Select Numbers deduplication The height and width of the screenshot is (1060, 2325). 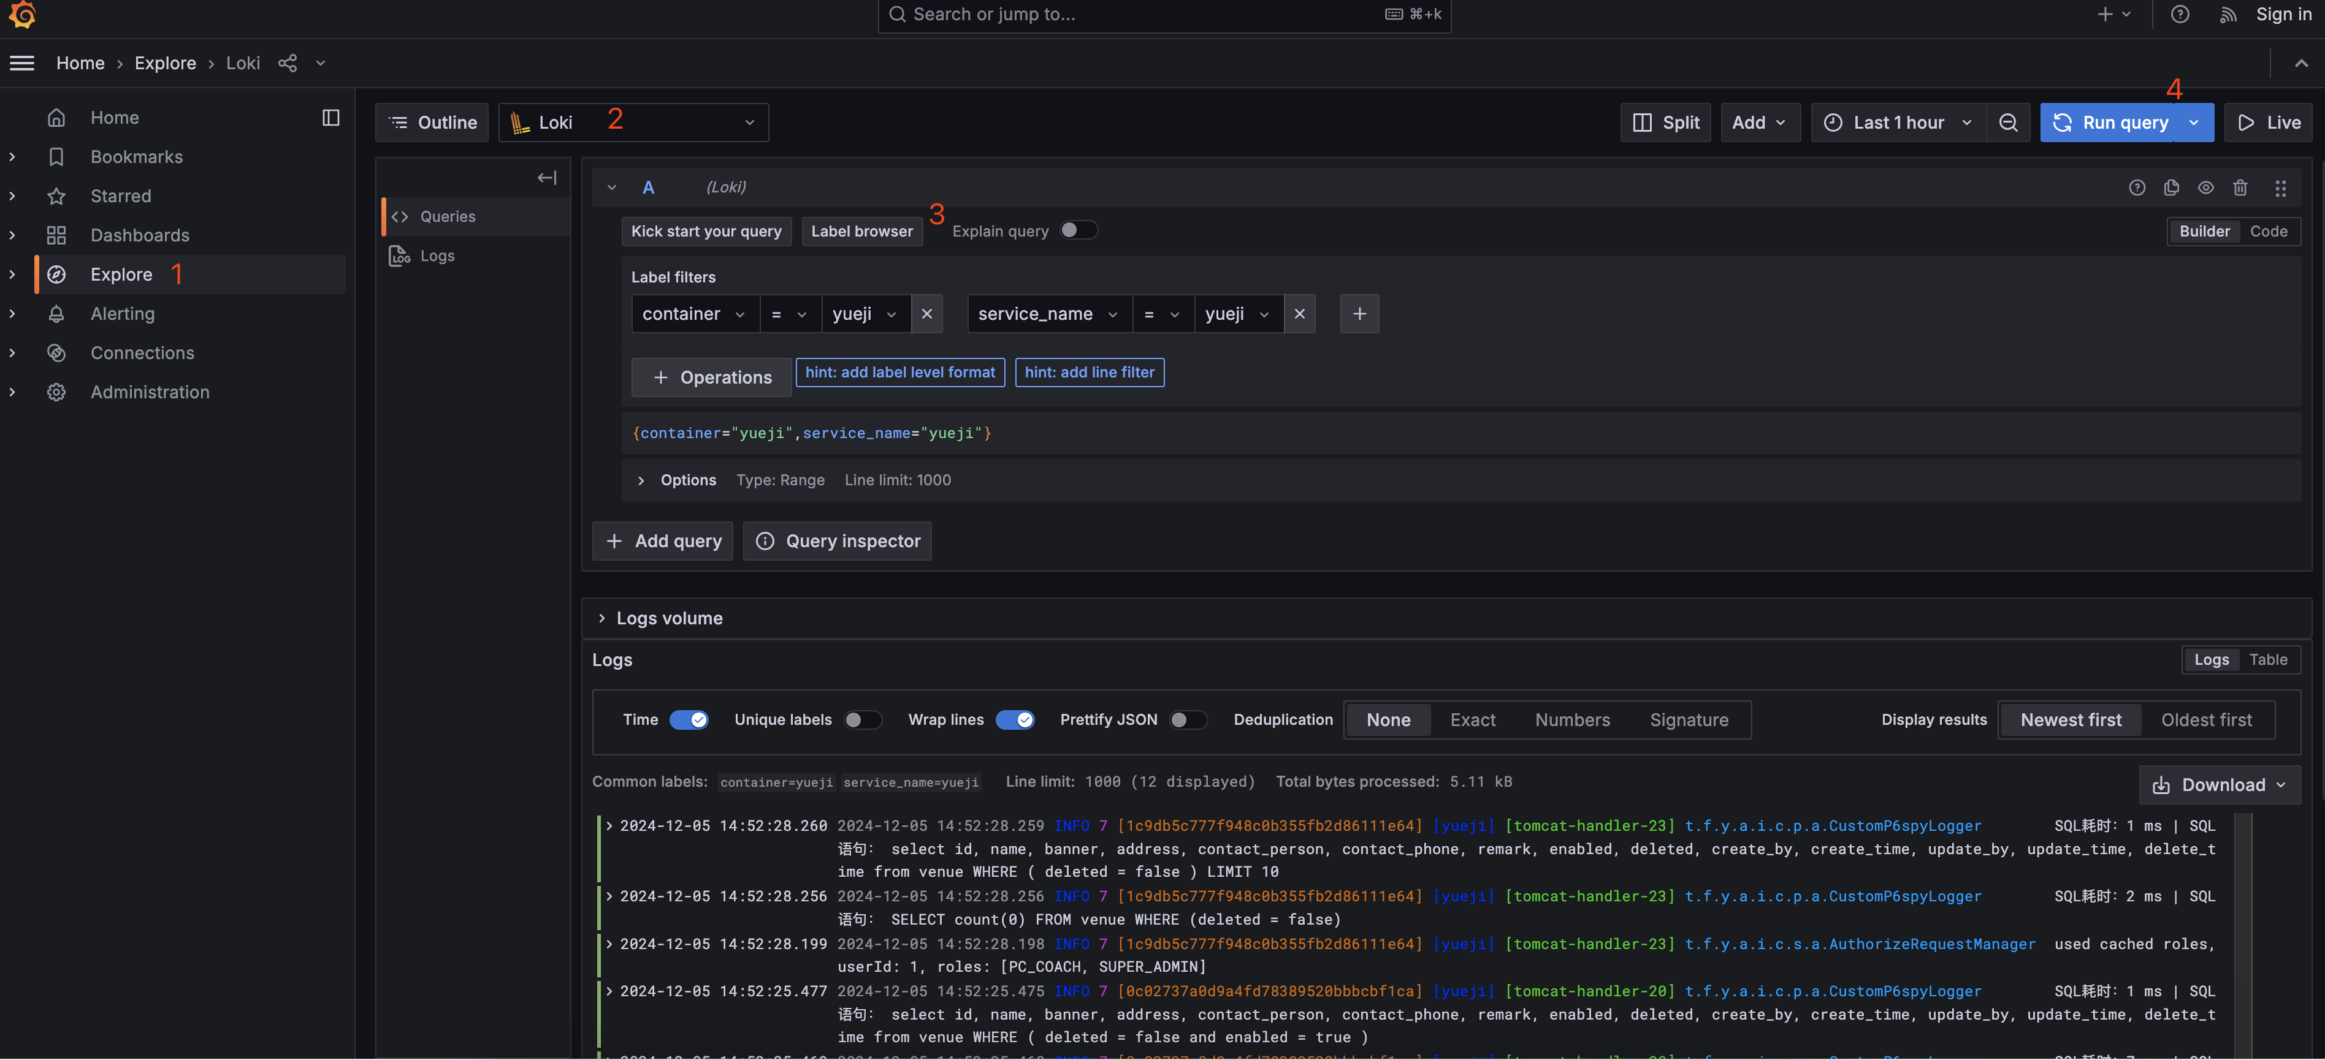click(1572, 720)
